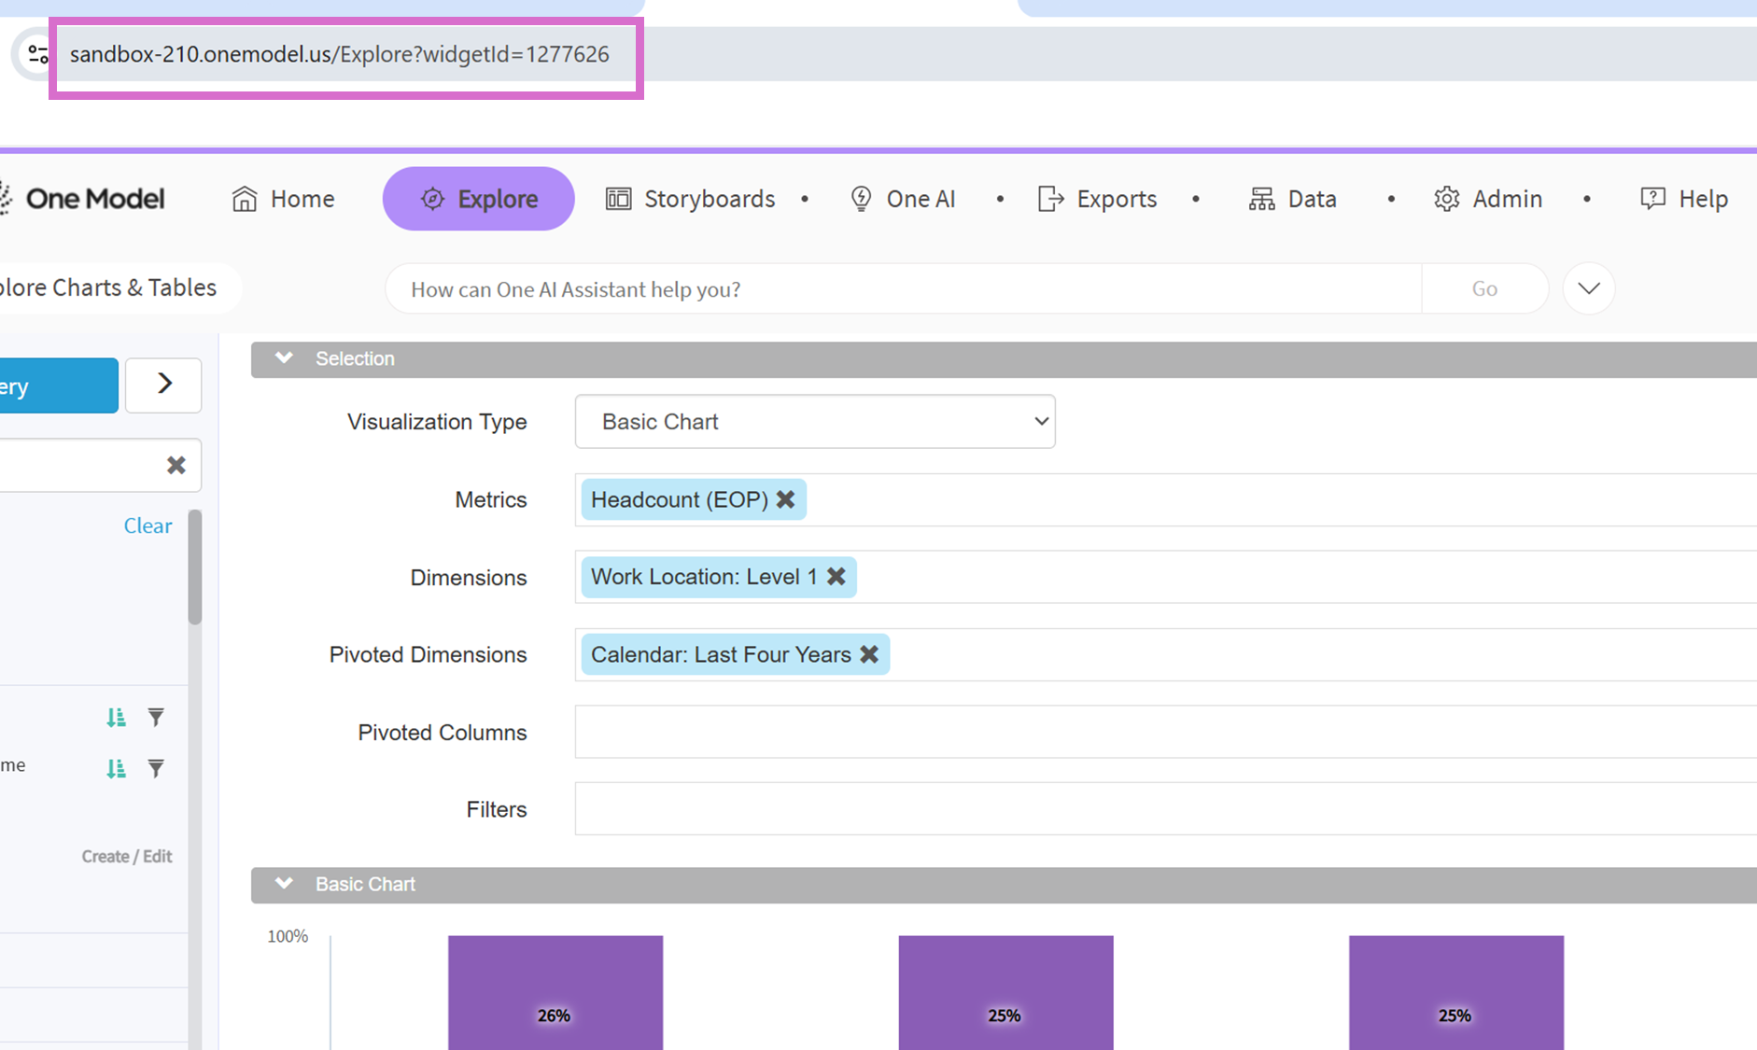This screenshot has width=1757, height=1050.
Task: Click the upper filter funnel icon
Action: point(156,717)
